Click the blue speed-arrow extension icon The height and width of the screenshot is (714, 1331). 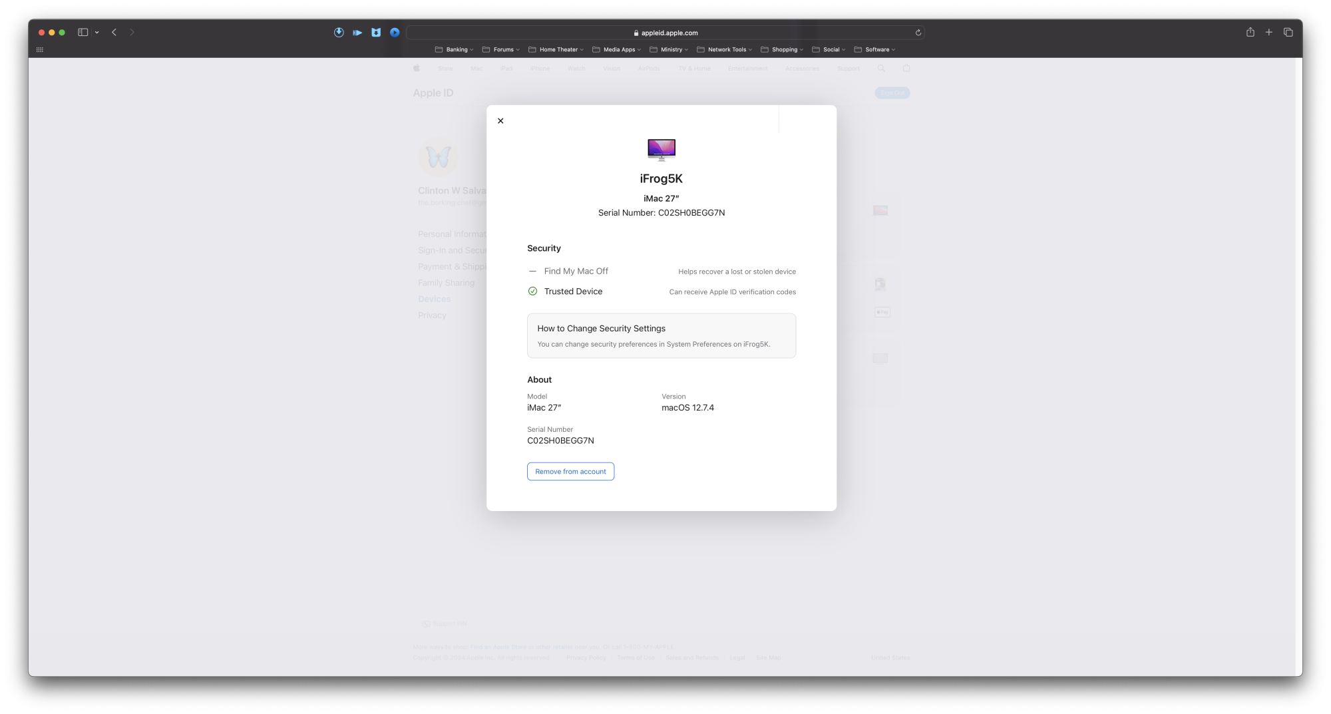[x=357, y=32]
